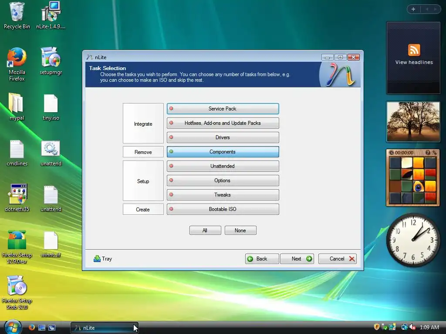
Task: Click the Integrate group label
Action: click(x=143, y=124)
